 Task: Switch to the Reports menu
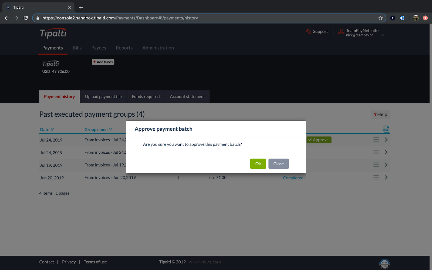click(124, 48)
